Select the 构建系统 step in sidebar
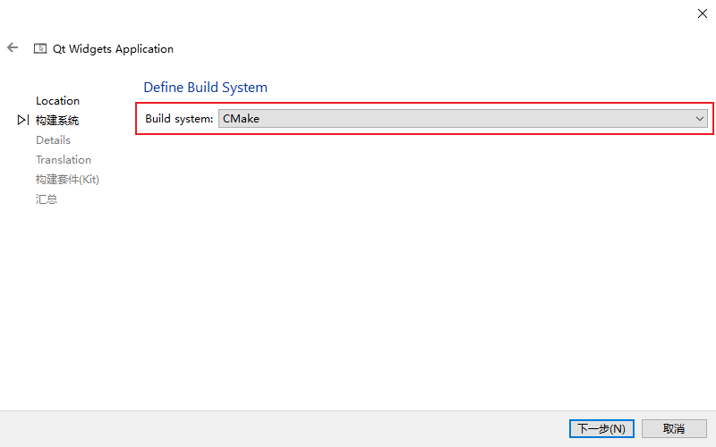The image size is (716, 447). point(57,121)
